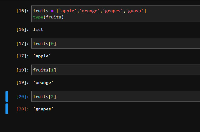Collapse input of cell 20 using blue bar
Screen dimensions: 200x132
tap(7, 96)
